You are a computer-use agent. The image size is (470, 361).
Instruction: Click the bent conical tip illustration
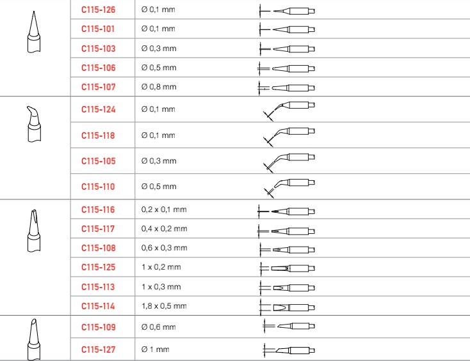[34, 123]
